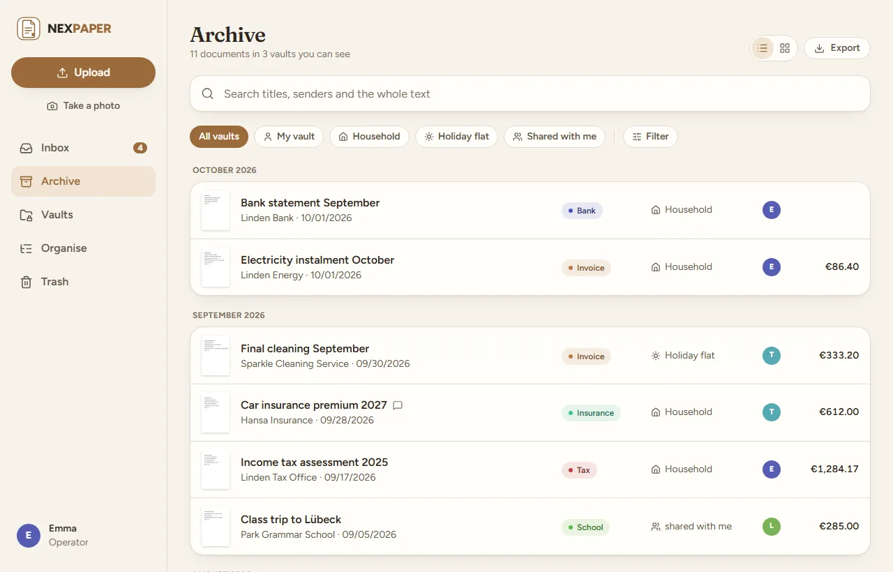Screen dimensions: 893x572
Task: Open the Inbox section
Action: pyautogui.click(x=83, y=148)
